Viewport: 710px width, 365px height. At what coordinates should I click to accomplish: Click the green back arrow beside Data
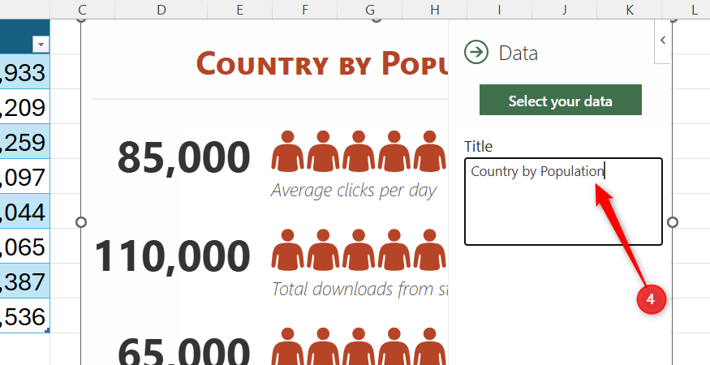click(476, 52)
